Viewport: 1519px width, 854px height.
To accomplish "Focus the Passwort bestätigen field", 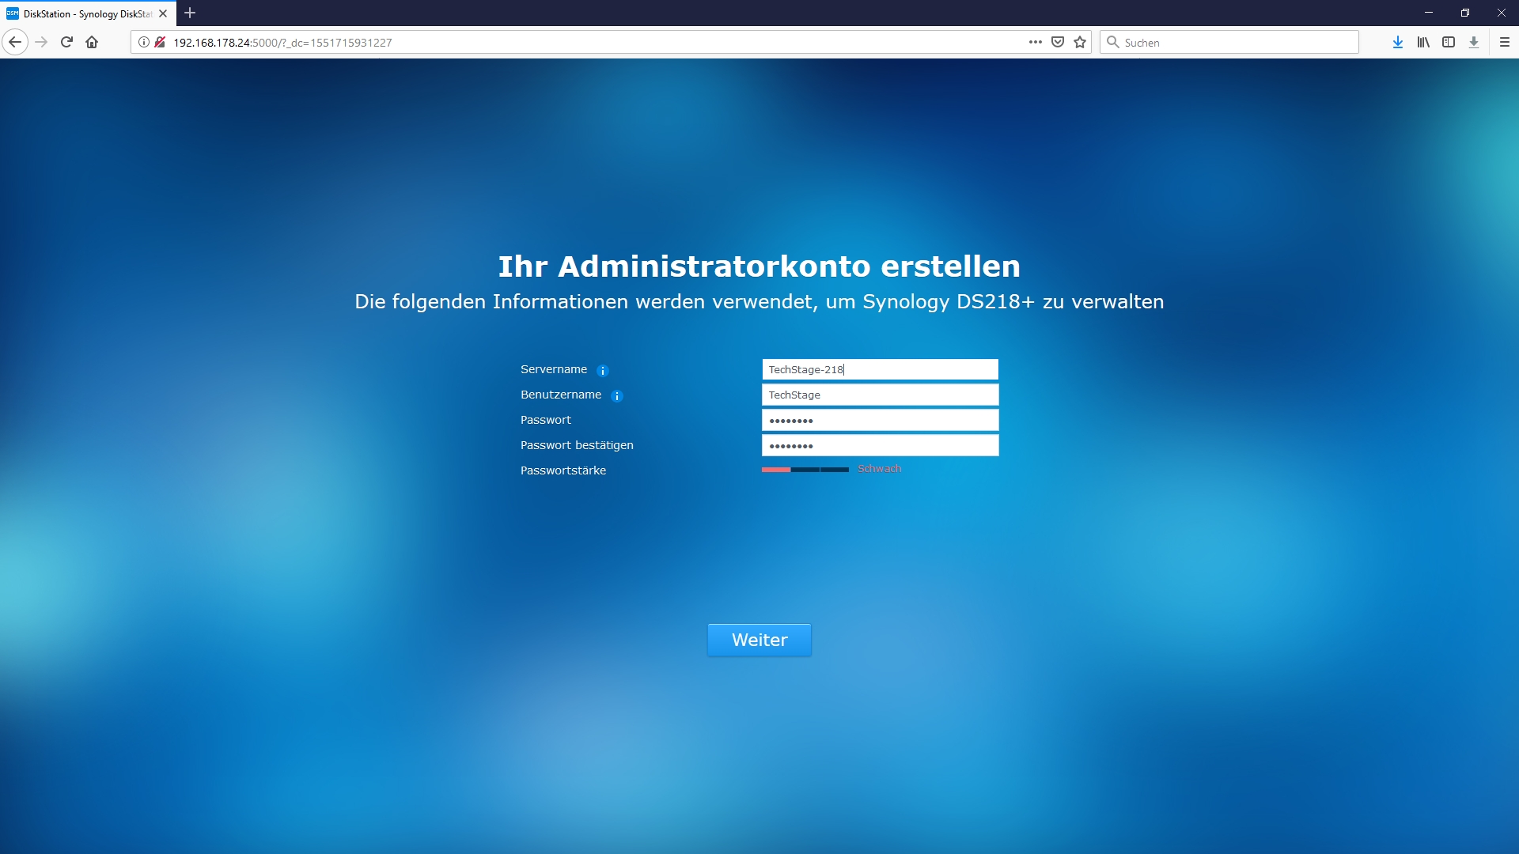I will [x=880, y=445].
